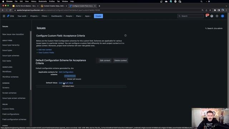229x129 pixels.
Task: Open the Jira help question mark icon
Action: [x=212, y=16]
